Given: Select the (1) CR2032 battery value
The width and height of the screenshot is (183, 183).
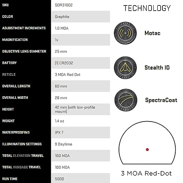Looking at the screenshot, I should tap(64, 63).
